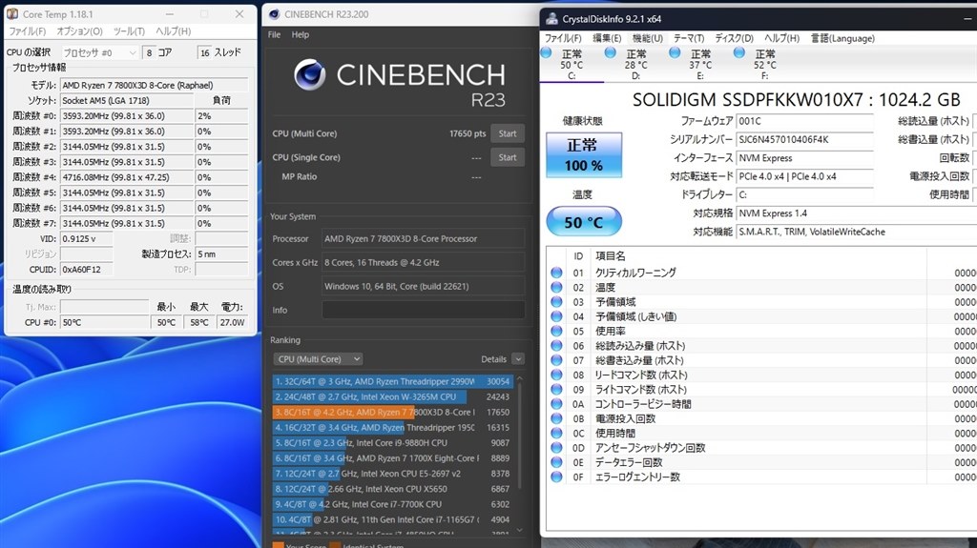This screenshot has width=977, height=548.
Task: Expand the CPU (Multi Core) ranking dropdown
Action: (x=318, y=359)
